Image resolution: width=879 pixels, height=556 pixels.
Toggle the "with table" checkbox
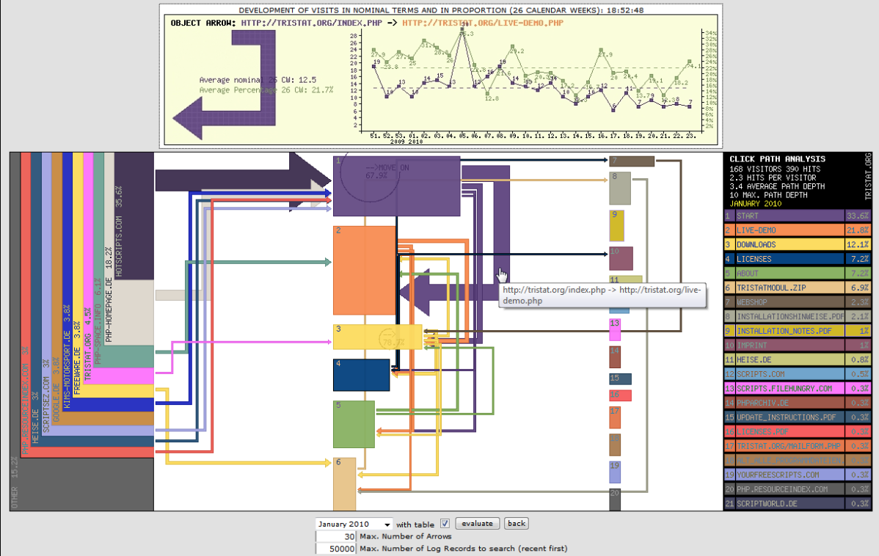point(445,524)
